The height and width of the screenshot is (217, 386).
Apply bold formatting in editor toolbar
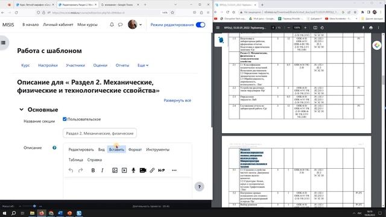pos(93,170)
